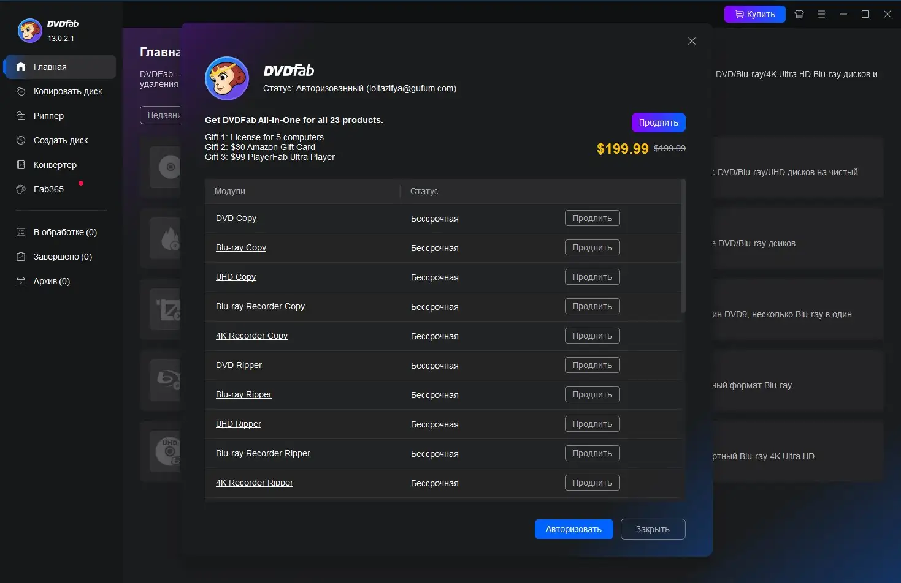Open the skin theme icon in title bar

[x=799, y=14]
